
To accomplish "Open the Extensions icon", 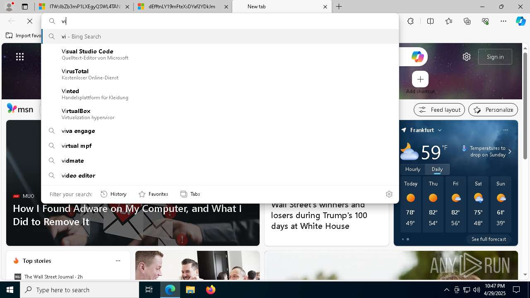I will [x=410, y=21].
